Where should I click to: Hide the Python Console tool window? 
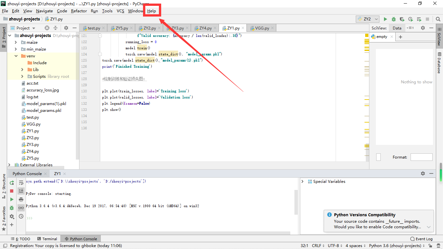pyautogui.click(x=431, y=173)
